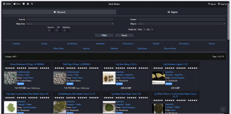Open the Ship to dropdown
This screenshot has height=114, width=231.
point(181,24)
